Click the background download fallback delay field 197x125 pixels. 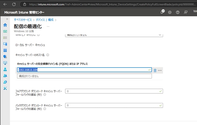pyautogui.click(x=114, y=105)
